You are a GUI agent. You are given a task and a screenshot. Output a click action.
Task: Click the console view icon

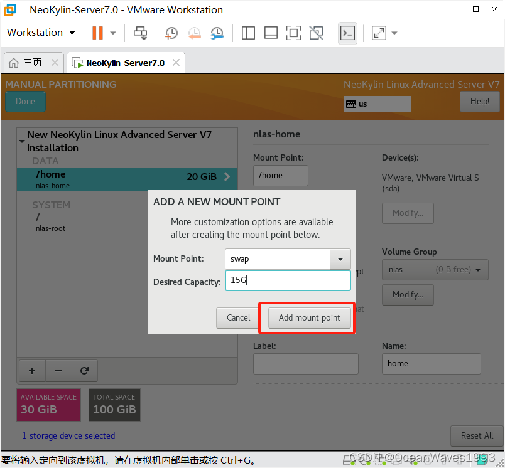347,33
